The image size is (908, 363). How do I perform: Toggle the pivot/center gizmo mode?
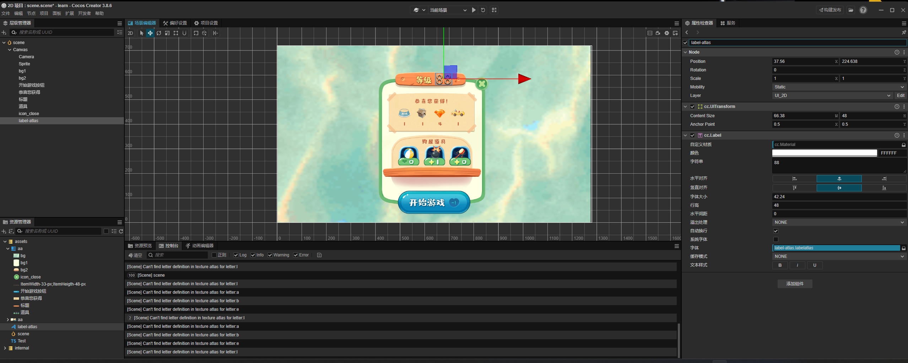pyautogui.click(x=196, y=33)
